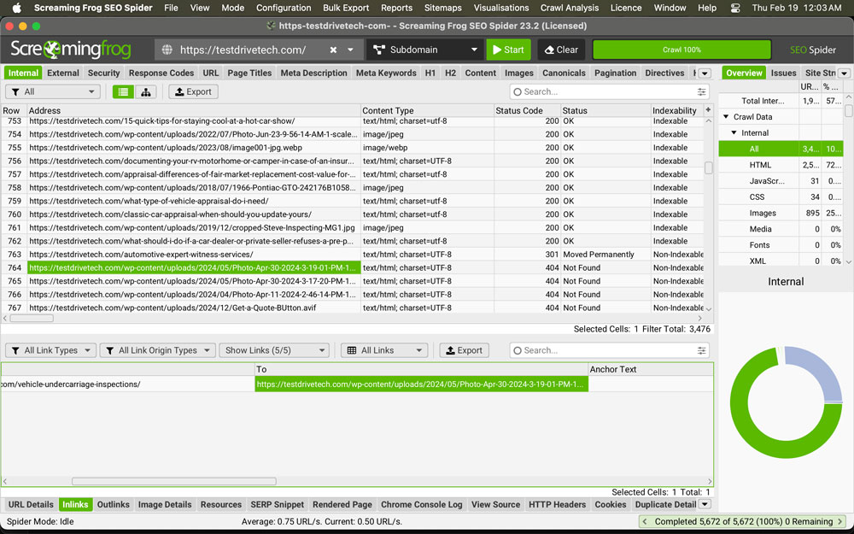
Task: Select CSS row in overview tree
Action: click(781, 197)
